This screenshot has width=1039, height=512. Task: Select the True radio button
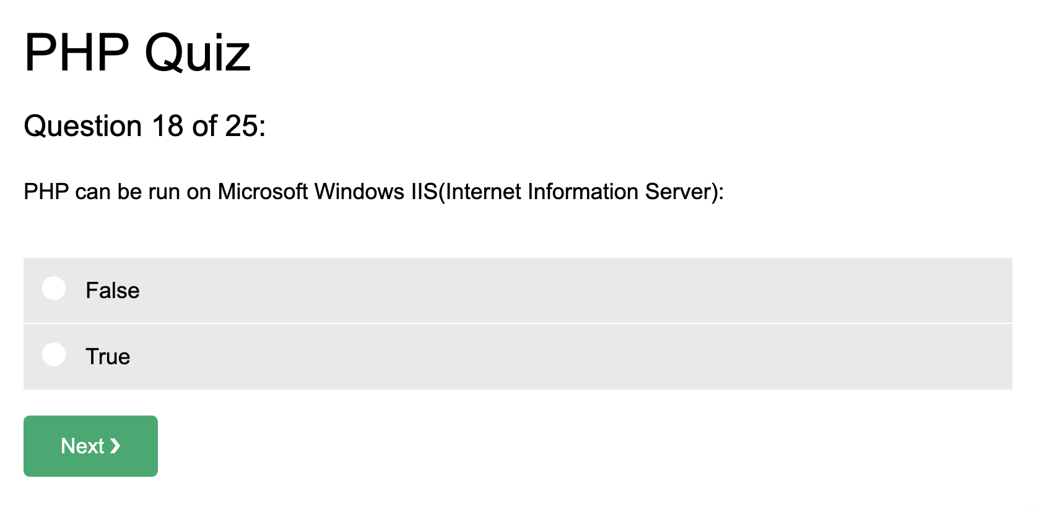(x=54, y=354)
